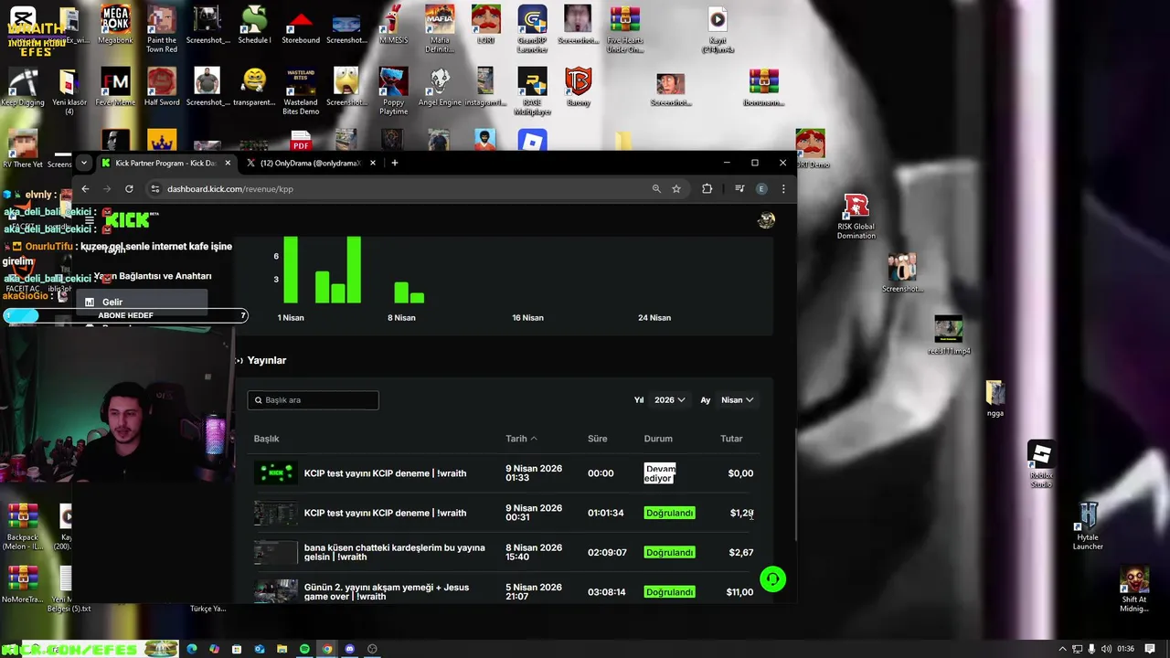
Task: Click the Chrome bookmark star icon
Action: [x=676, y=189]
